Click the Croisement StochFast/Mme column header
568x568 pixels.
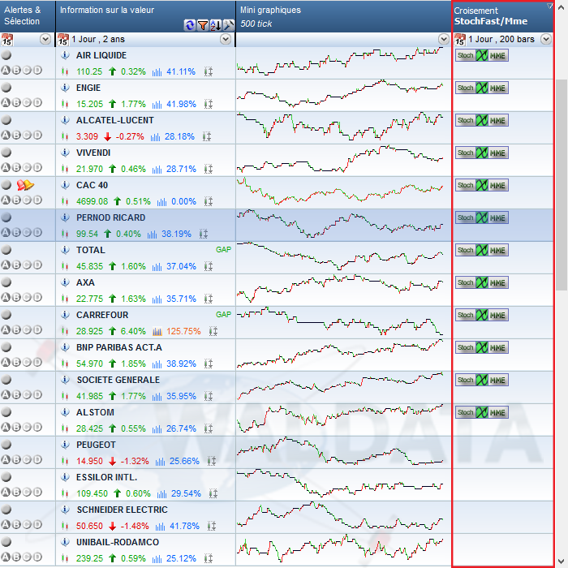point(503,16)
